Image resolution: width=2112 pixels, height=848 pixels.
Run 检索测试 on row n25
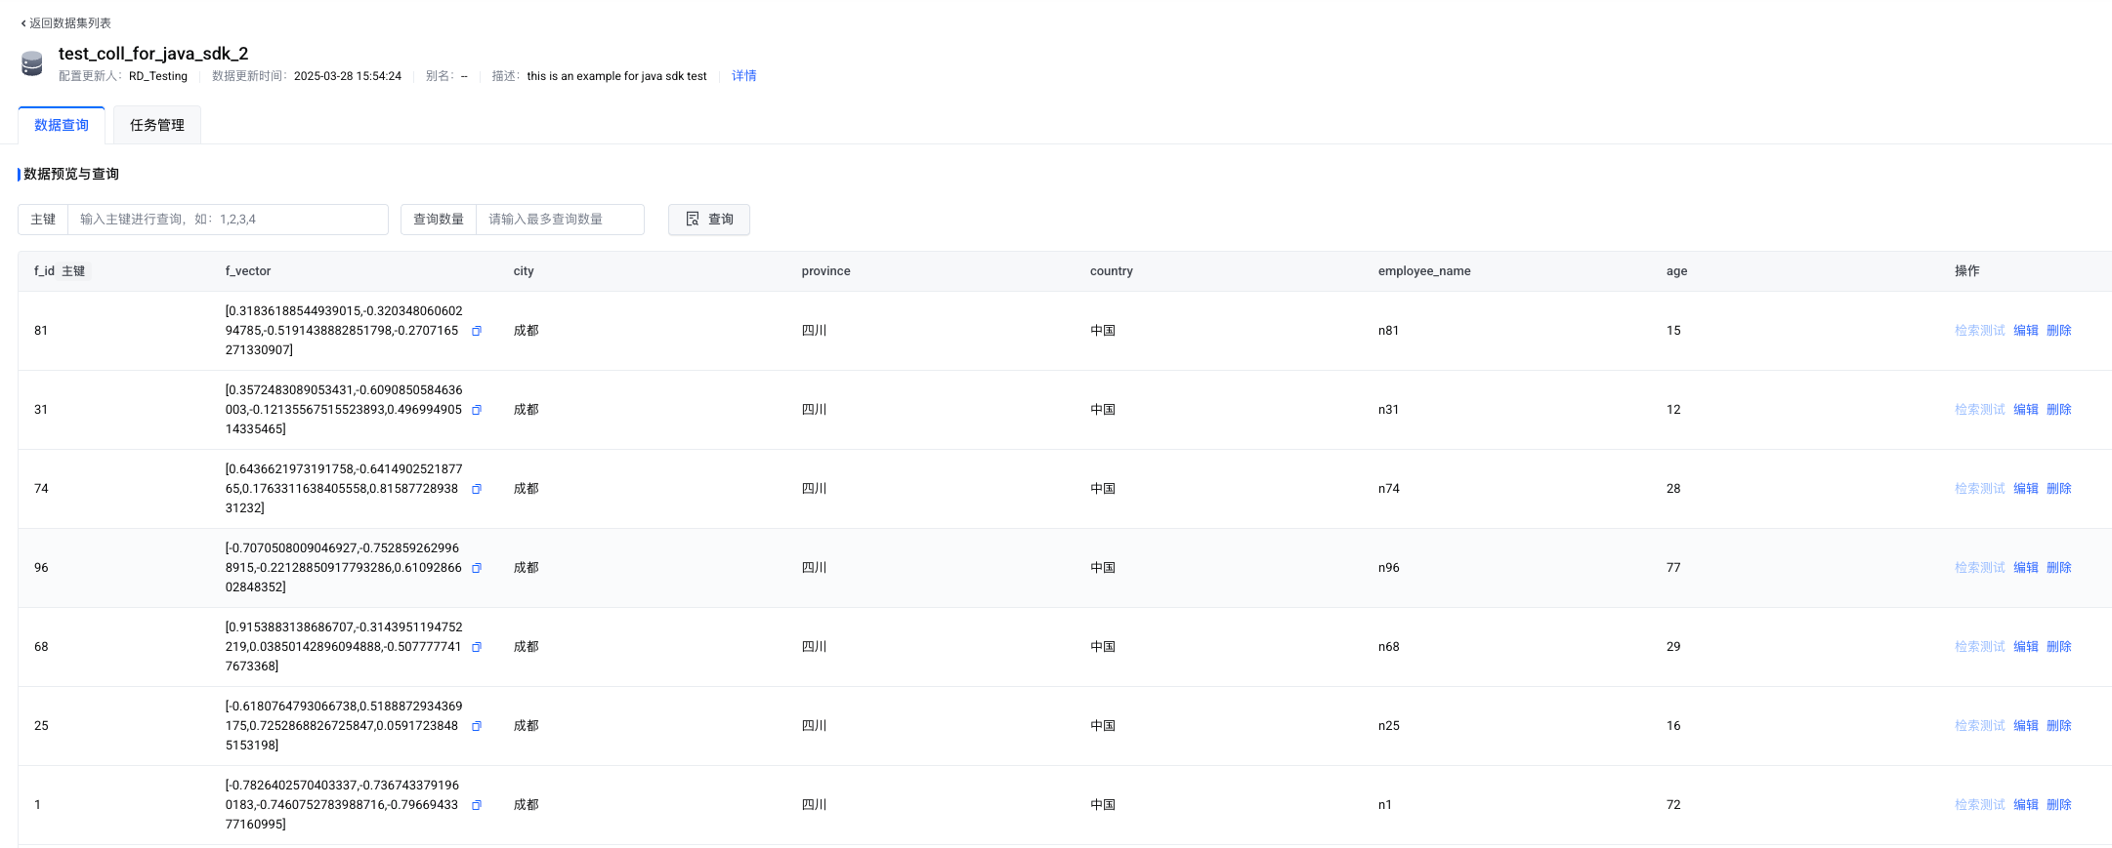point(1980,726)
